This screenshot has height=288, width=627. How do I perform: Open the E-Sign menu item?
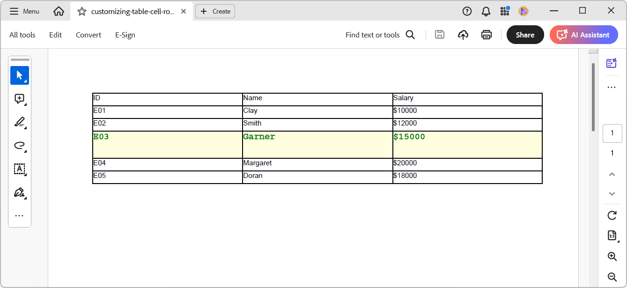(x=125, y=35)
